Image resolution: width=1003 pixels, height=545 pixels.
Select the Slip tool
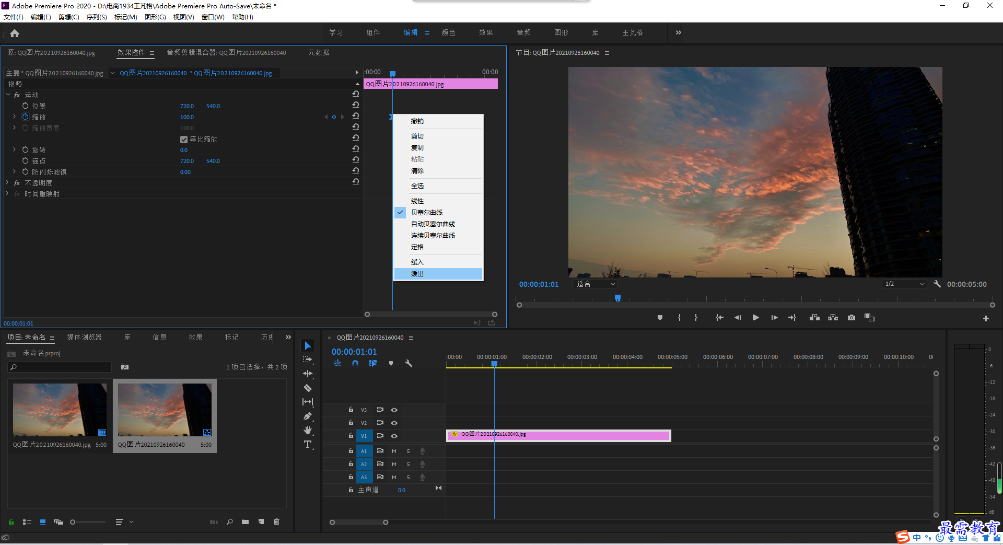coord(308,402)
